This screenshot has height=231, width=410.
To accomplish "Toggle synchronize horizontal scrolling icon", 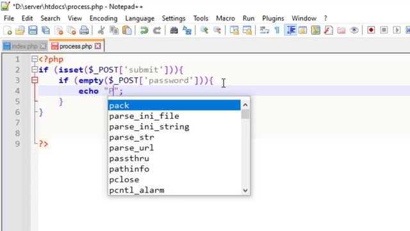I will [x=247, y=30].
